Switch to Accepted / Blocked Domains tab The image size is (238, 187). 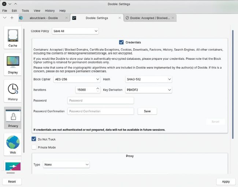pos(149,18)
